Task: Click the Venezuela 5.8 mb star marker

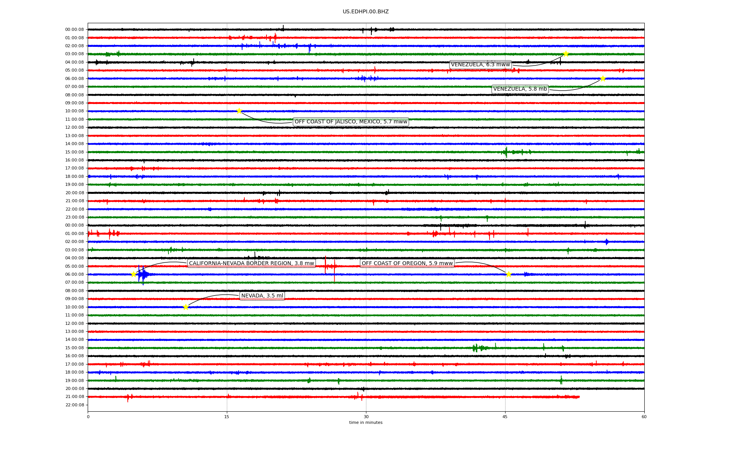Action: [x=603, y=79]
